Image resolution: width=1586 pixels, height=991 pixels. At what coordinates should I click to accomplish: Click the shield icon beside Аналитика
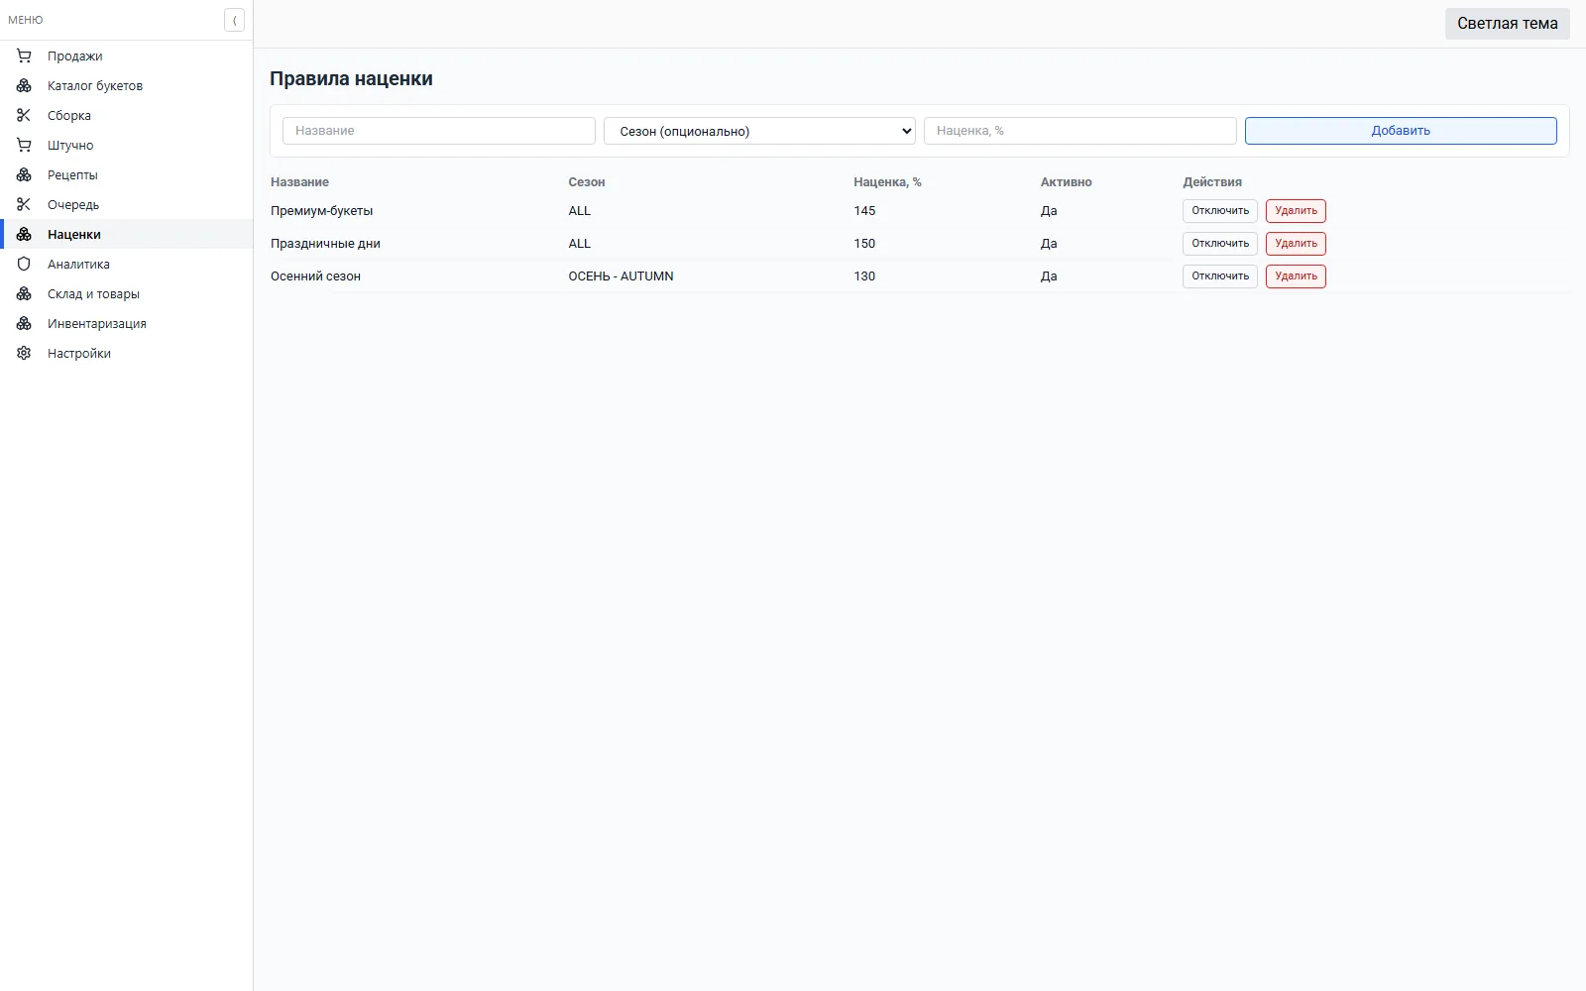[x=24, y=264]
